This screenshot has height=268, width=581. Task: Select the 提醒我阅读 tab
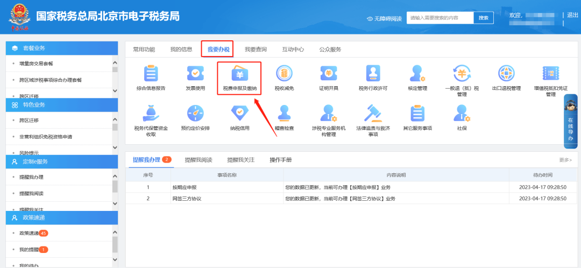click(199, 160)
